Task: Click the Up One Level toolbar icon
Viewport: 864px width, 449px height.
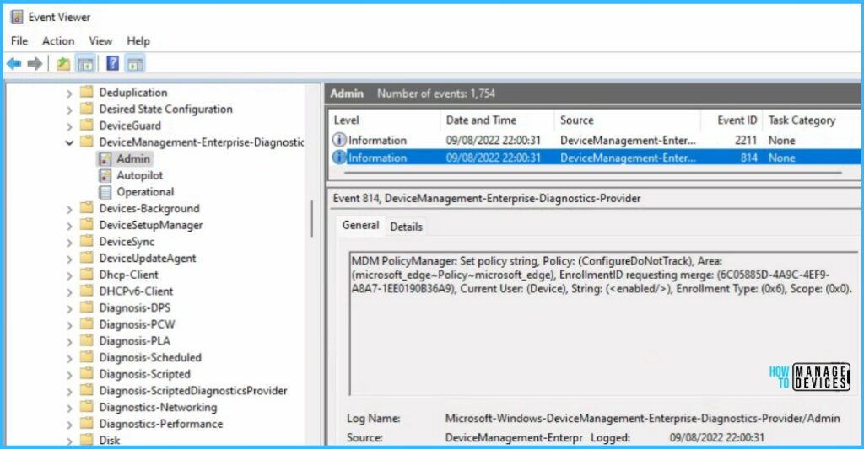Action: 63,64
